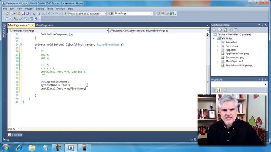Click Solution Explorer's Refresh icon

(225, 30)
